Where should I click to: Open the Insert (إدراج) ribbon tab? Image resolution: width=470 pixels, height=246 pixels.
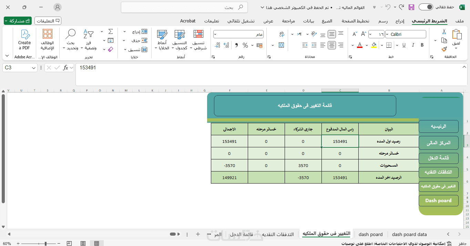[x=400, y=21]
